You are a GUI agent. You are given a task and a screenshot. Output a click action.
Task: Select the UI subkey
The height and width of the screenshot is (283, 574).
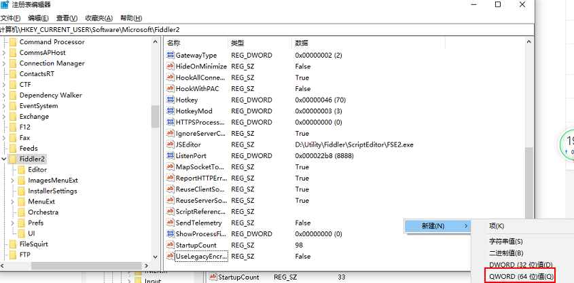[x=31, y=233]
